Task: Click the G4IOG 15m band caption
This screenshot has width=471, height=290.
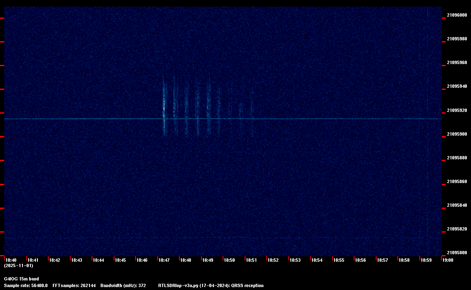Action: pyautogui.click(x=21, y=279)
